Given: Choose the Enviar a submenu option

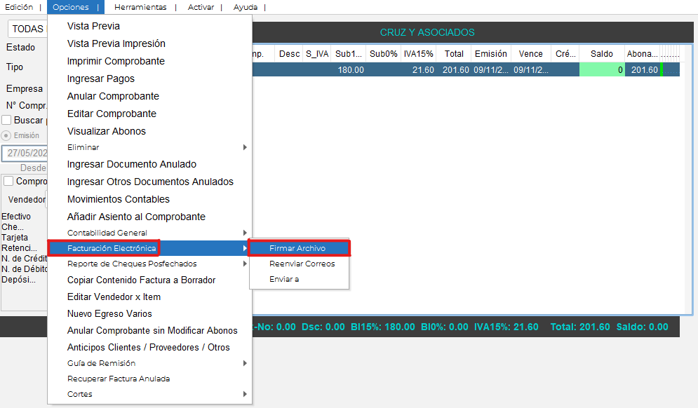Looking at the screenshot, I should tap(284, 279).
